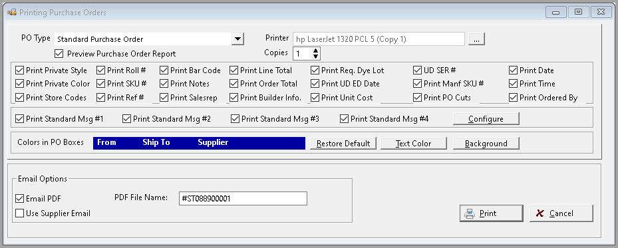Click the Printing Purchase Orders title icon
Image resolution: width=618 pixels, height=248 pixels.
click(11, 13)
